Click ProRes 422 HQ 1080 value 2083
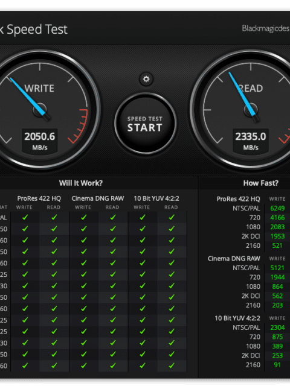 [277, 227]
